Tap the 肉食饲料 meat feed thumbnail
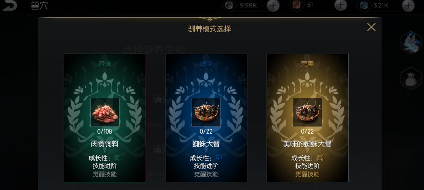Viewport: 424px width, 190px height. click(105, 112)
